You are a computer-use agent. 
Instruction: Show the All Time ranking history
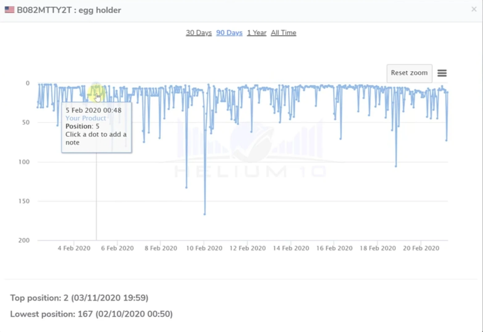pyautogui.click(x=283, y=32)
